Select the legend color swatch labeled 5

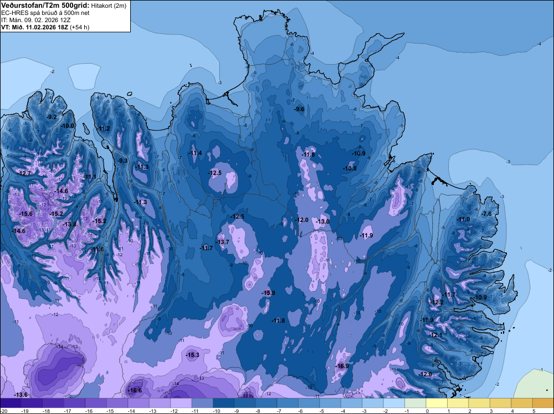coord(543,403)
